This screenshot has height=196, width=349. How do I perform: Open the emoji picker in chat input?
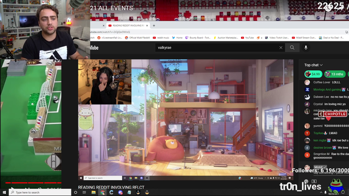click(306, 181)
